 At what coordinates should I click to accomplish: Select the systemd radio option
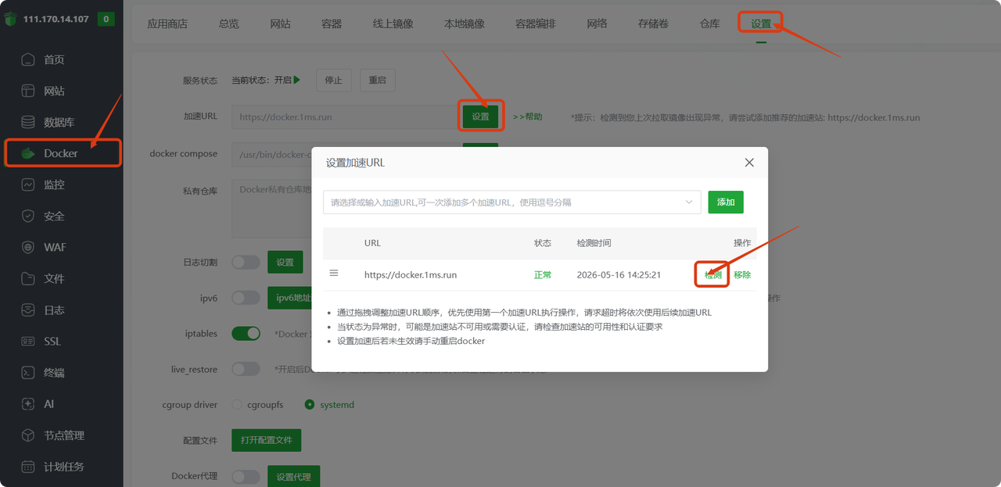point(310,404)
